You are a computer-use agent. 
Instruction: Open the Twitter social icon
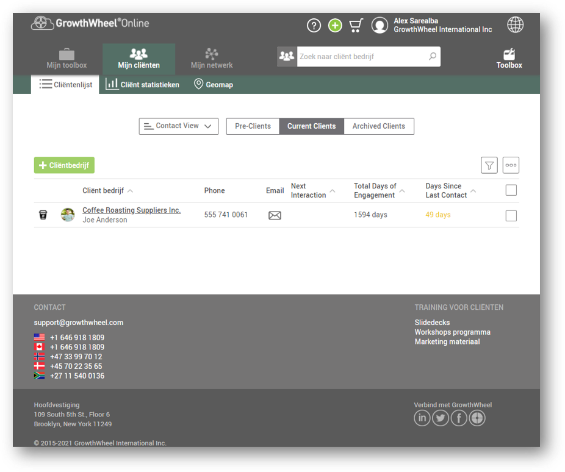pyautogui.click(x=441, y=418)
